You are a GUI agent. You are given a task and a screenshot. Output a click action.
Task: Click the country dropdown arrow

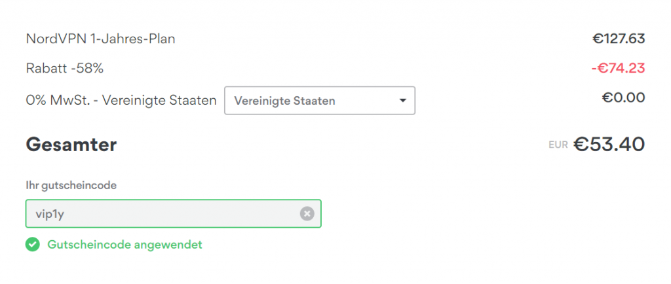click(402, 101)
